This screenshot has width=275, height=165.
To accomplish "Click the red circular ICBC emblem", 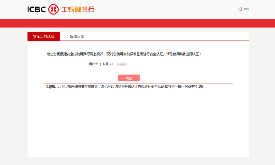I will (x=53, y=9).
